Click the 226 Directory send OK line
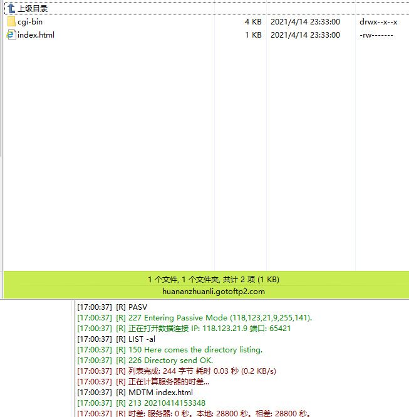This screenshot has height=417, width=409. (x=145, y=361)
